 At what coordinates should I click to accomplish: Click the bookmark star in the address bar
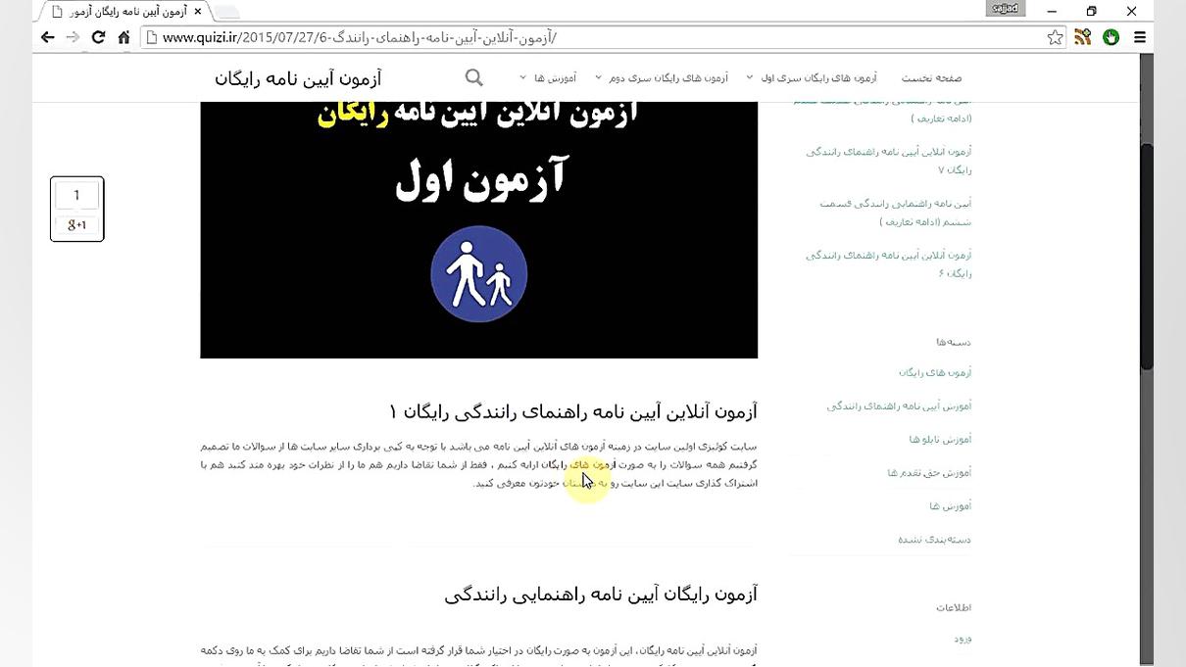point(1054,36)
